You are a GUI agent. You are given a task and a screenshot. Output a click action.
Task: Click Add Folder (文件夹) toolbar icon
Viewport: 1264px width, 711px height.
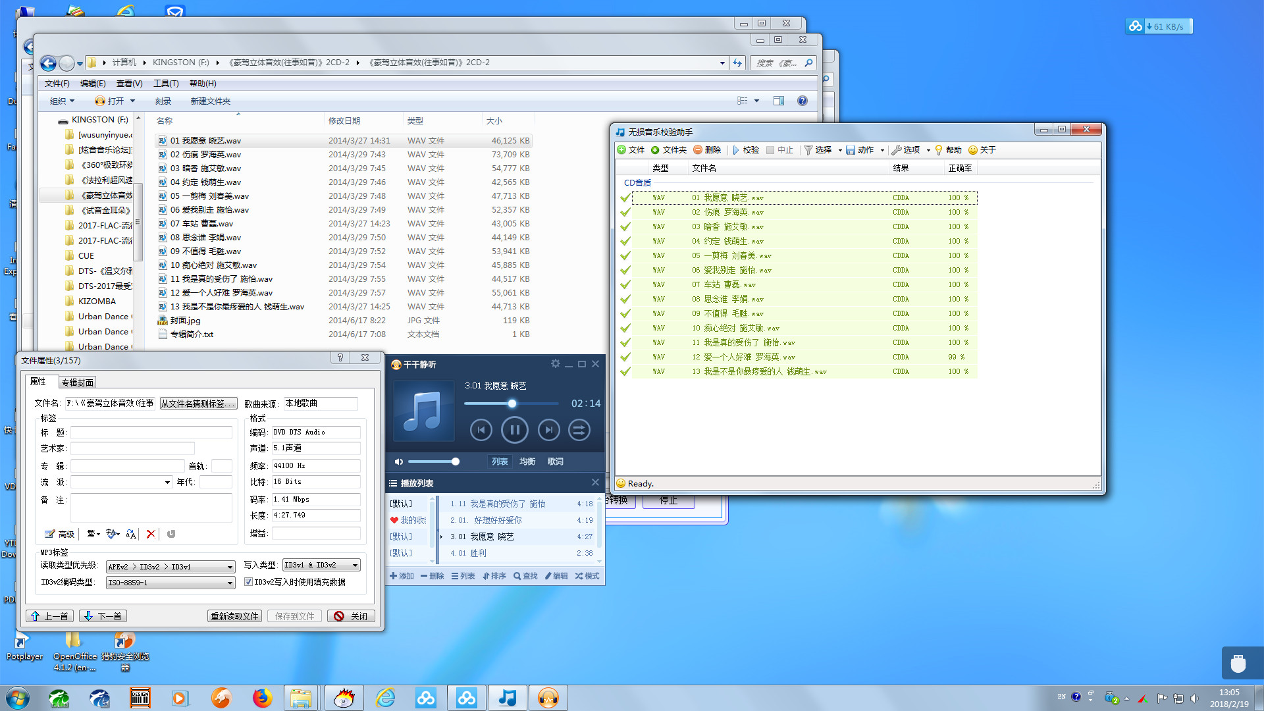[x=655, y=150]
